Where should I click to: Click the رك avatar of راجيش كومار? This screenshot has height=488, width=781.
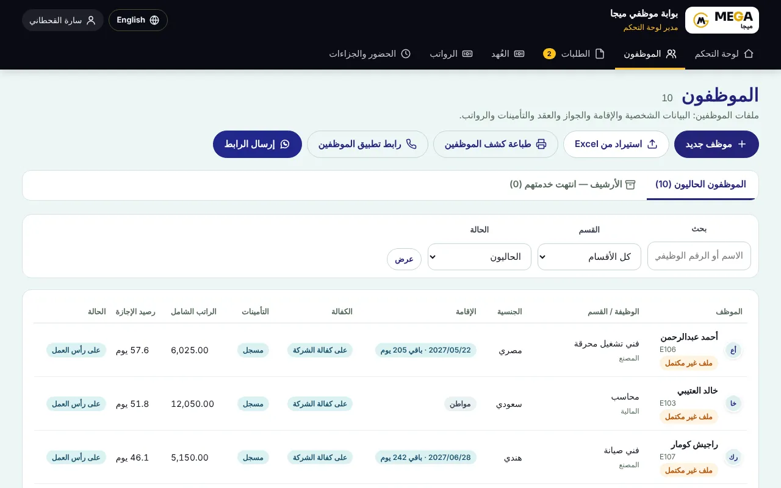(733, 457)
